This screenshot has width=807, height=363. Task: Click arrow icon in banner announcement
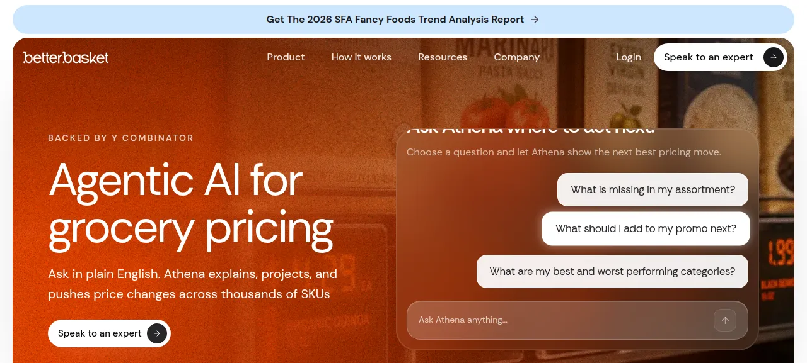coord(535,20)
